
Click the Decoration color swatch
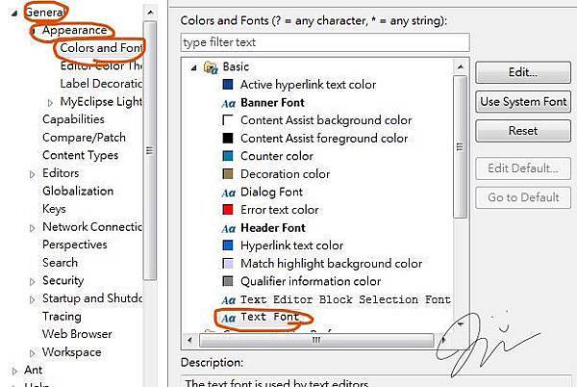pyautogui.click(x=228, y=174)
